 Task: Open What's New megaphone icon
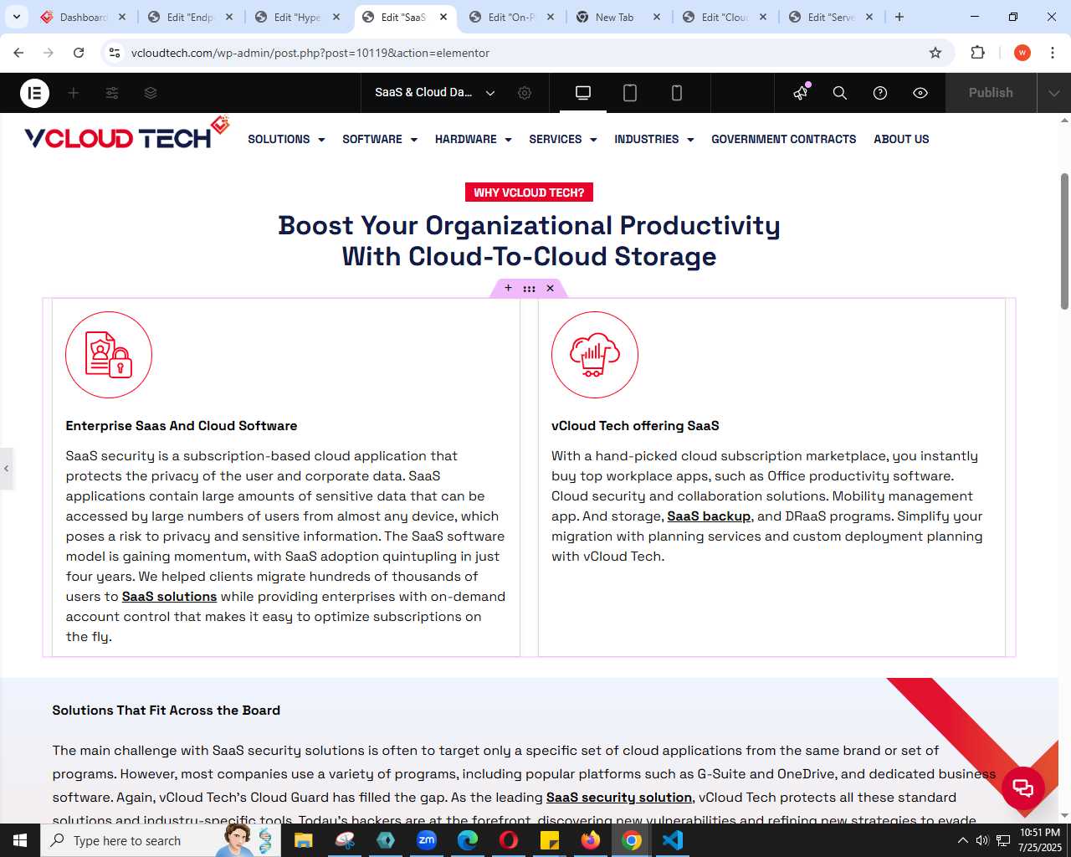(x=801, y=93)
